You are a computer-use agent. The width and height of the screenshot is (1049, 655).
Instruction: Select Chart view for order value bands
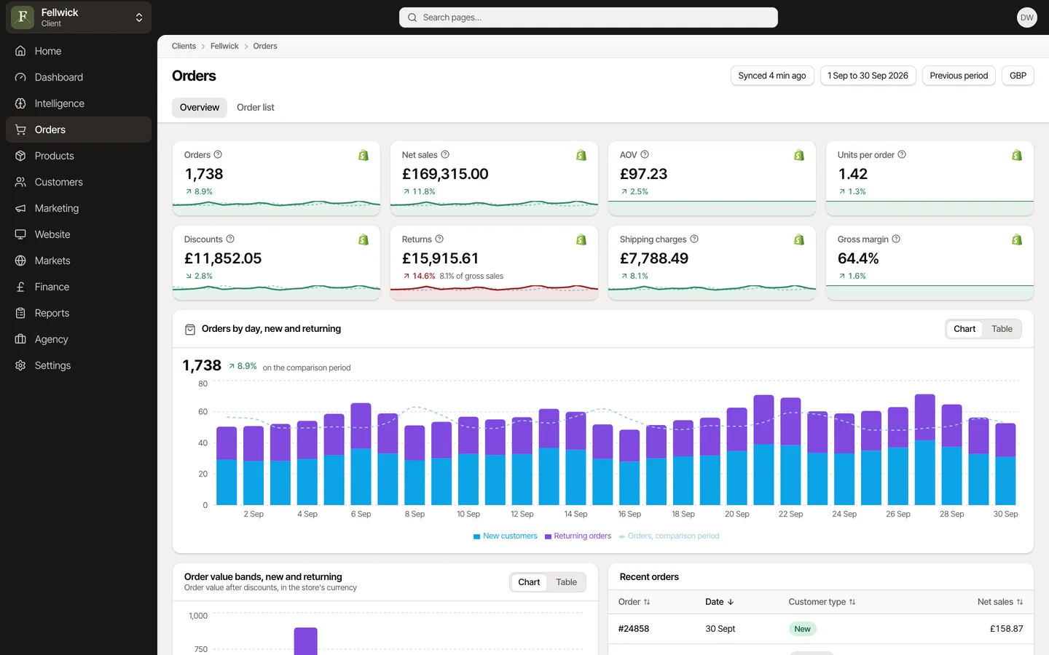coord(529,582)
